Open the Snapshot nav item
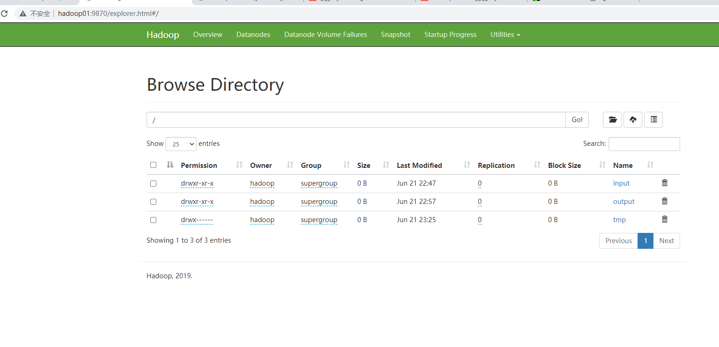This screenshot has height=347, width=719. click(x=396, y=35)
